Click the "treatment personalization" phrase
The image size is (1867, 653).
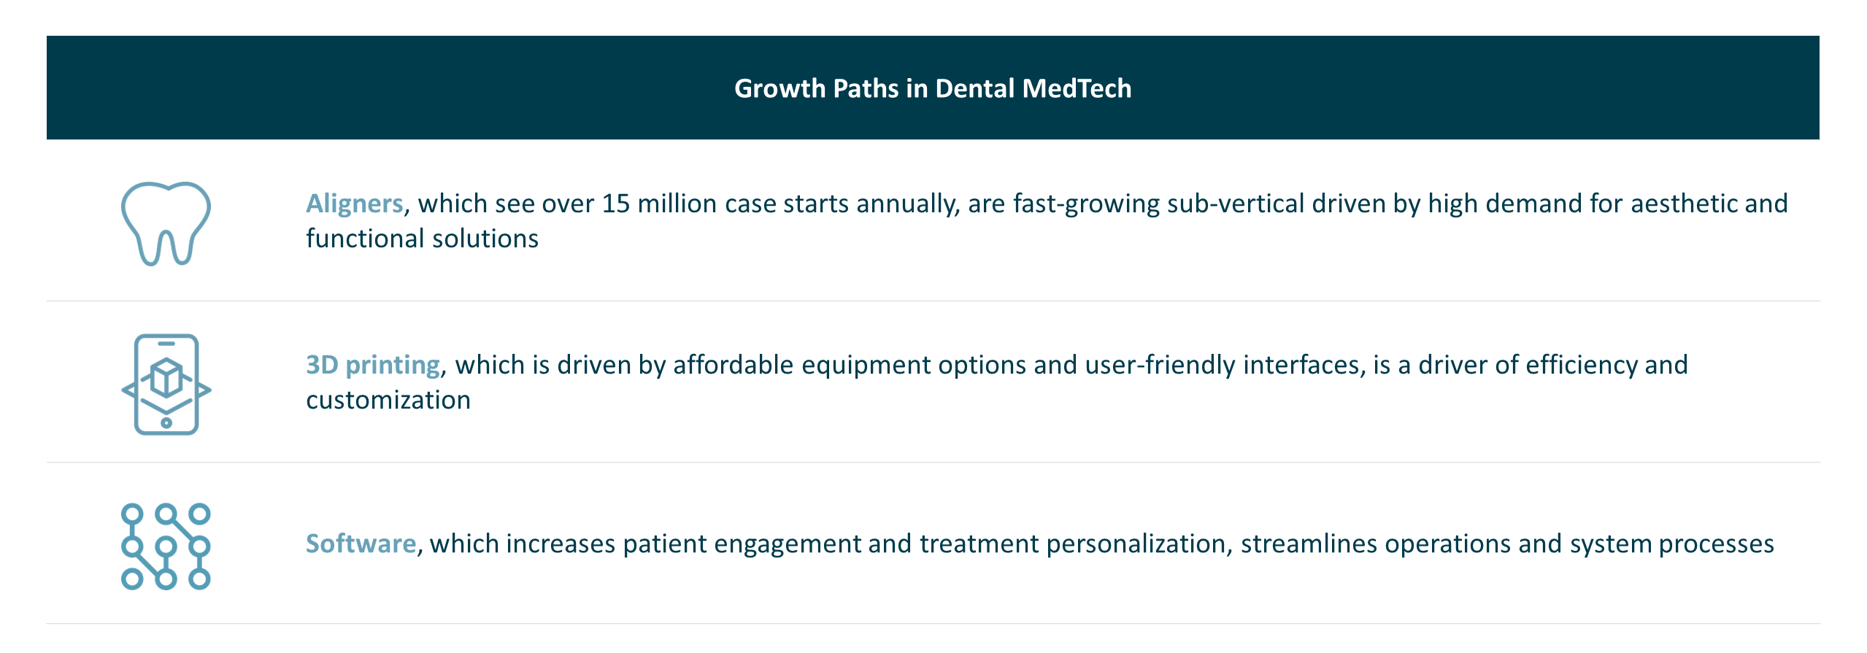pos(1072,544)
